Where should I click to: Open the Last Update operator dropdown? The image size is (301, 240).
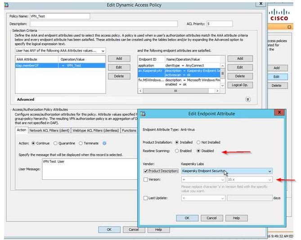point(203,198)
